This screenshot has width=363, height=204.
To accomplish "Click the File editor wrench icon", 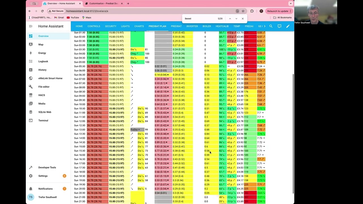I will pyautogui.click(x=31, y=87).
